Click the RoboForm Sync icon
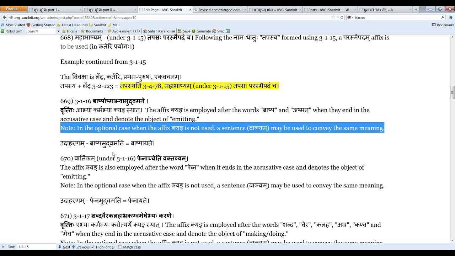This screenshot has width=455, height=256. [219, 31]
